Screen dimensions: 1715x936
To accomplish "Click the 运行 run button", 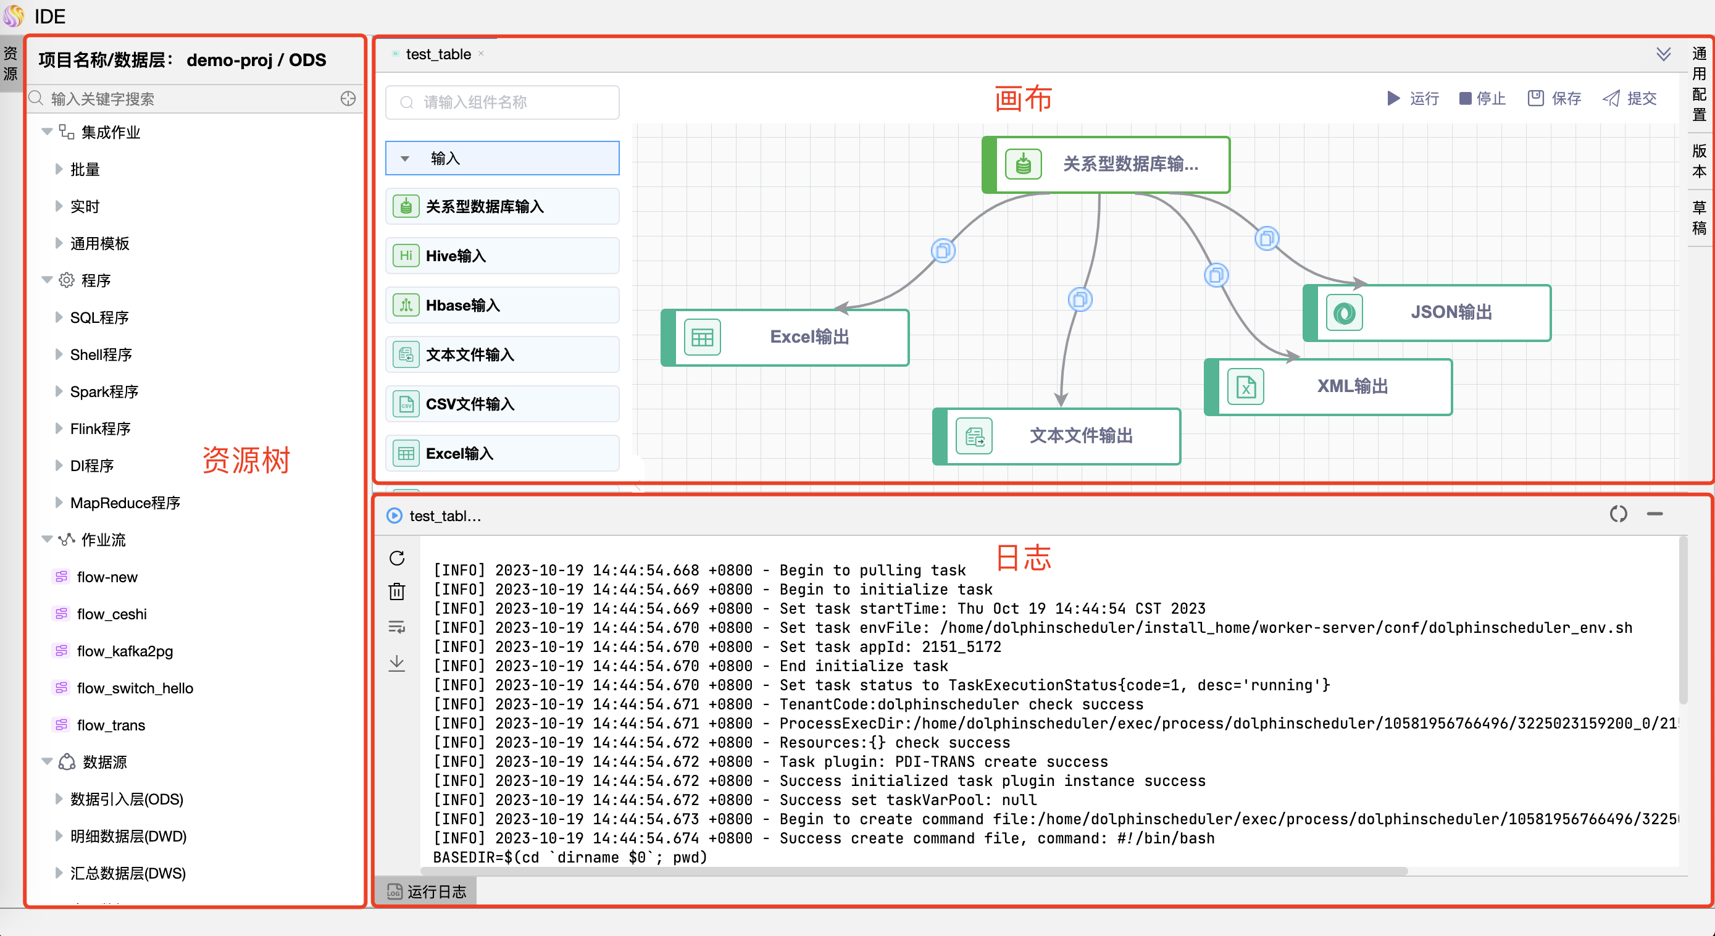I will 1412,99.
